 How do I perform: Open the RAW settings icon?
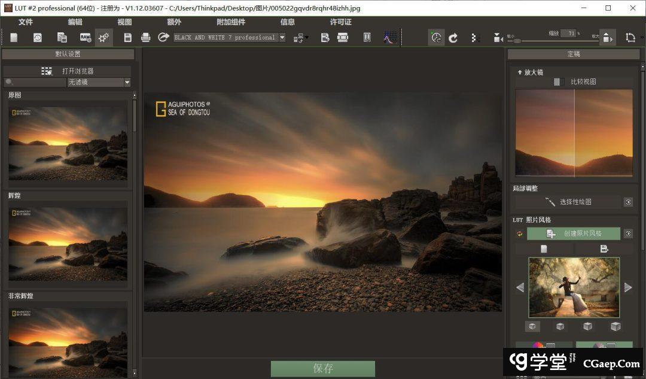point(86,38)
